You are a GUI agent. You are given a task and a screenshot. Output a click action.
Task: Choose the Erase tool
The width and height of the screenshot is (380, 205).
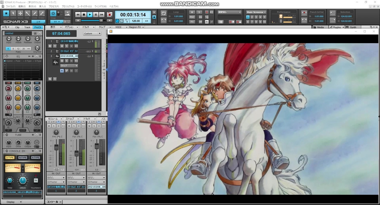click(x=42, y=13)
